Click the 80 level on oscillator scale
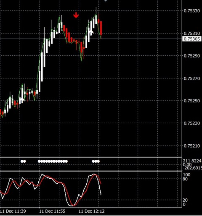The width and height of the screenshot is (202, 216). coord(185,179)
